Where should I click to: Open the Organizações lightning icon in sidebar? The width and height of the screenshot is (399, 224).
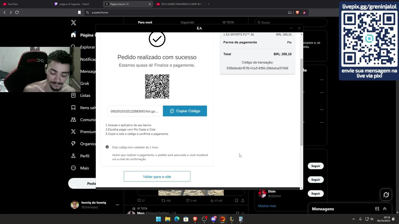click(x=73, y=144)
